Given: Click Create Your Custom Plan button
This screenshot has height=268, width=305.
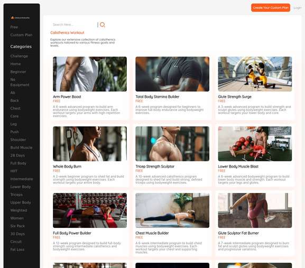Looking at the screenshot, I should tap(271, 8).
